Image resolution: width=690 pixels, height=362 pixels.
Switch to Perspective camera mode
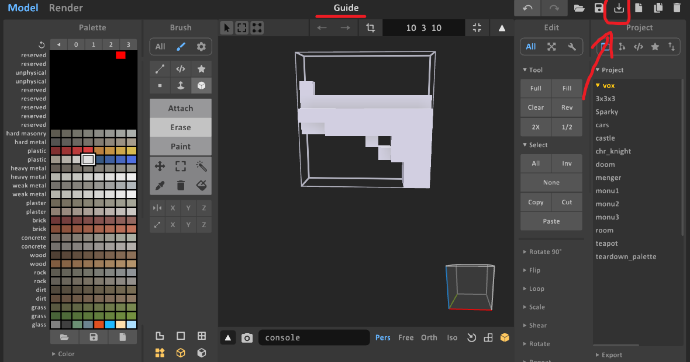[x=383, y=337]
